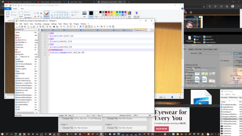Select yellow color swatch in Paint palette
This screenshot has width=242, height=136.
pyautogui.click(x=114, y=12)
